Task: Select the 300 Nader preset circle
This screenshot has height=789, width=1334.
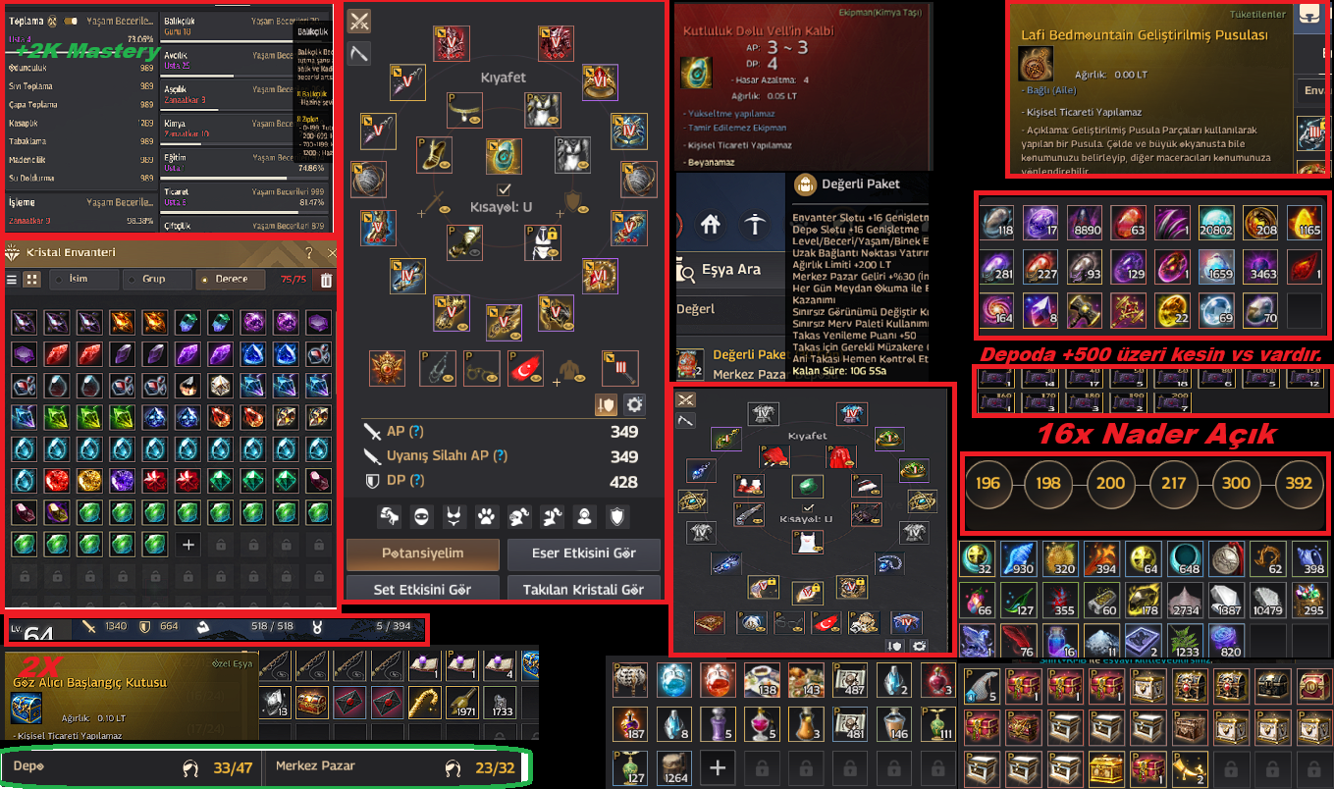Action: [x=1236, y=483]
